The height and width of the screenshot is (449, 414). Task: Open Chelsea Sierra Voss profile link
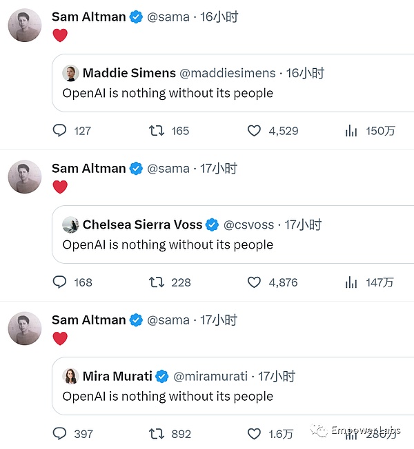click(x=142, y=224)
